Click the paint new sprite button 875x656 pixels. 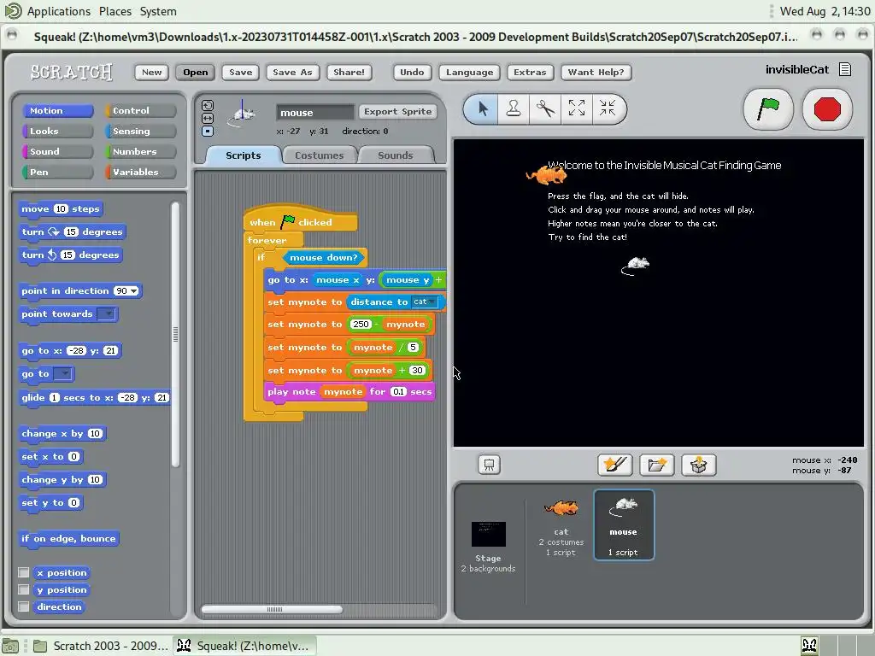click(x=615, y=465)
